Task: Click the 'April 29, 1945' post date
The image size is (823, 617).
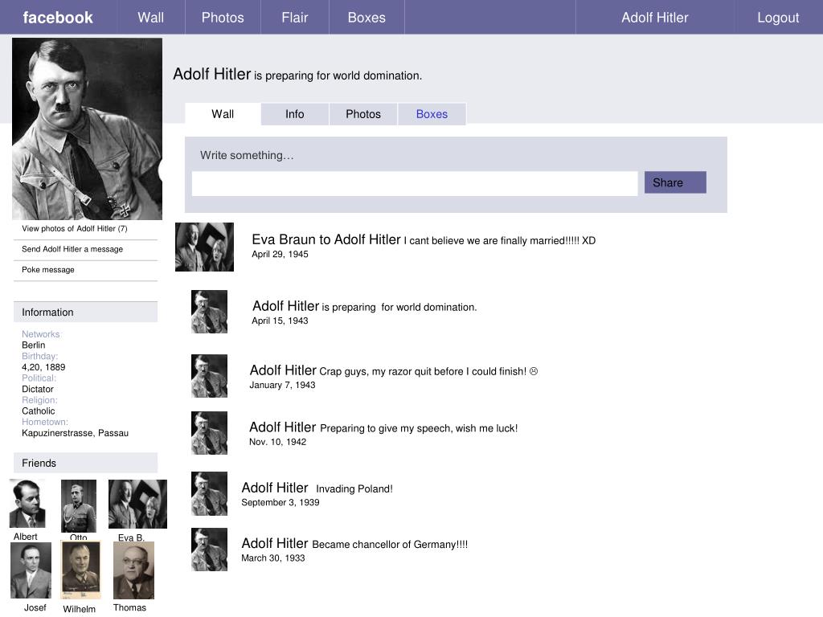Action: tap(280, 254)
